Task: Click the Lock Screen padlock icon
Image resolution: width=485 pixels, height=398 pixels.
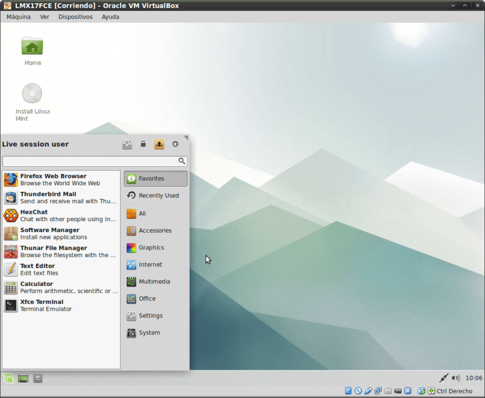Action: pos(143,144)
